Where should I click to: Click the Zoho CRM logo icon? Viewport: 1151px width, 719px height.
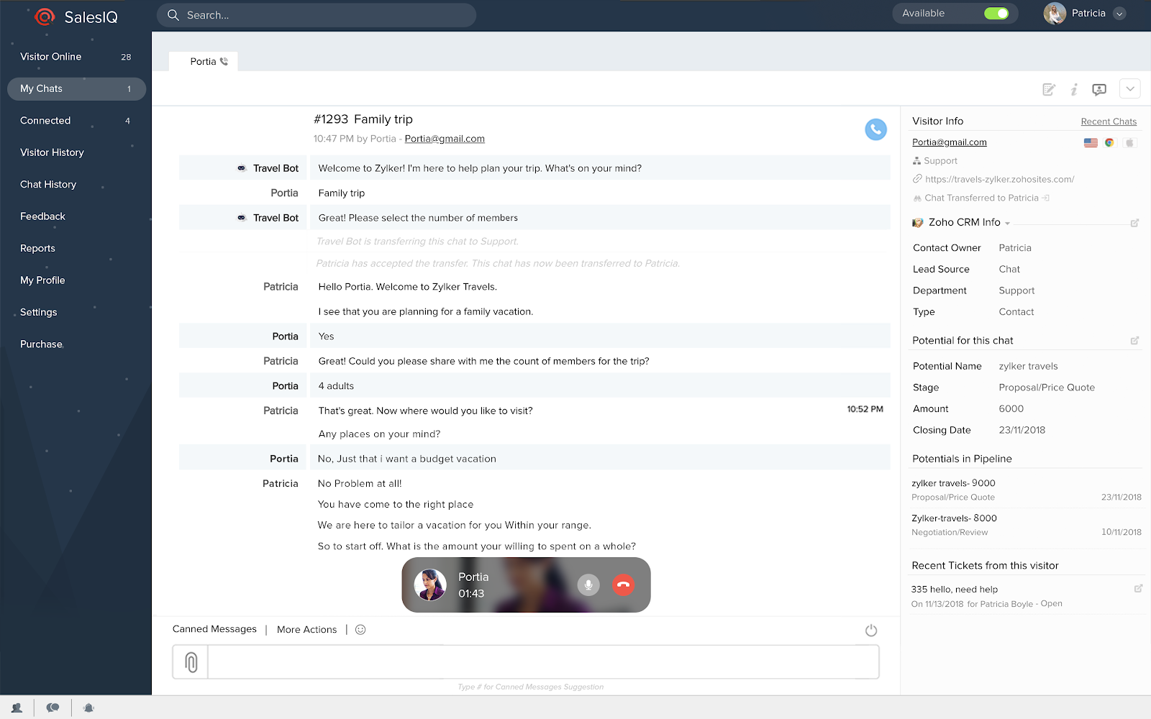point(918,223)
